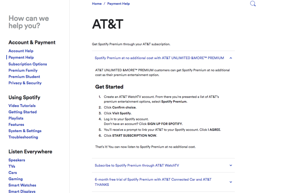Open Features help section

16,124
